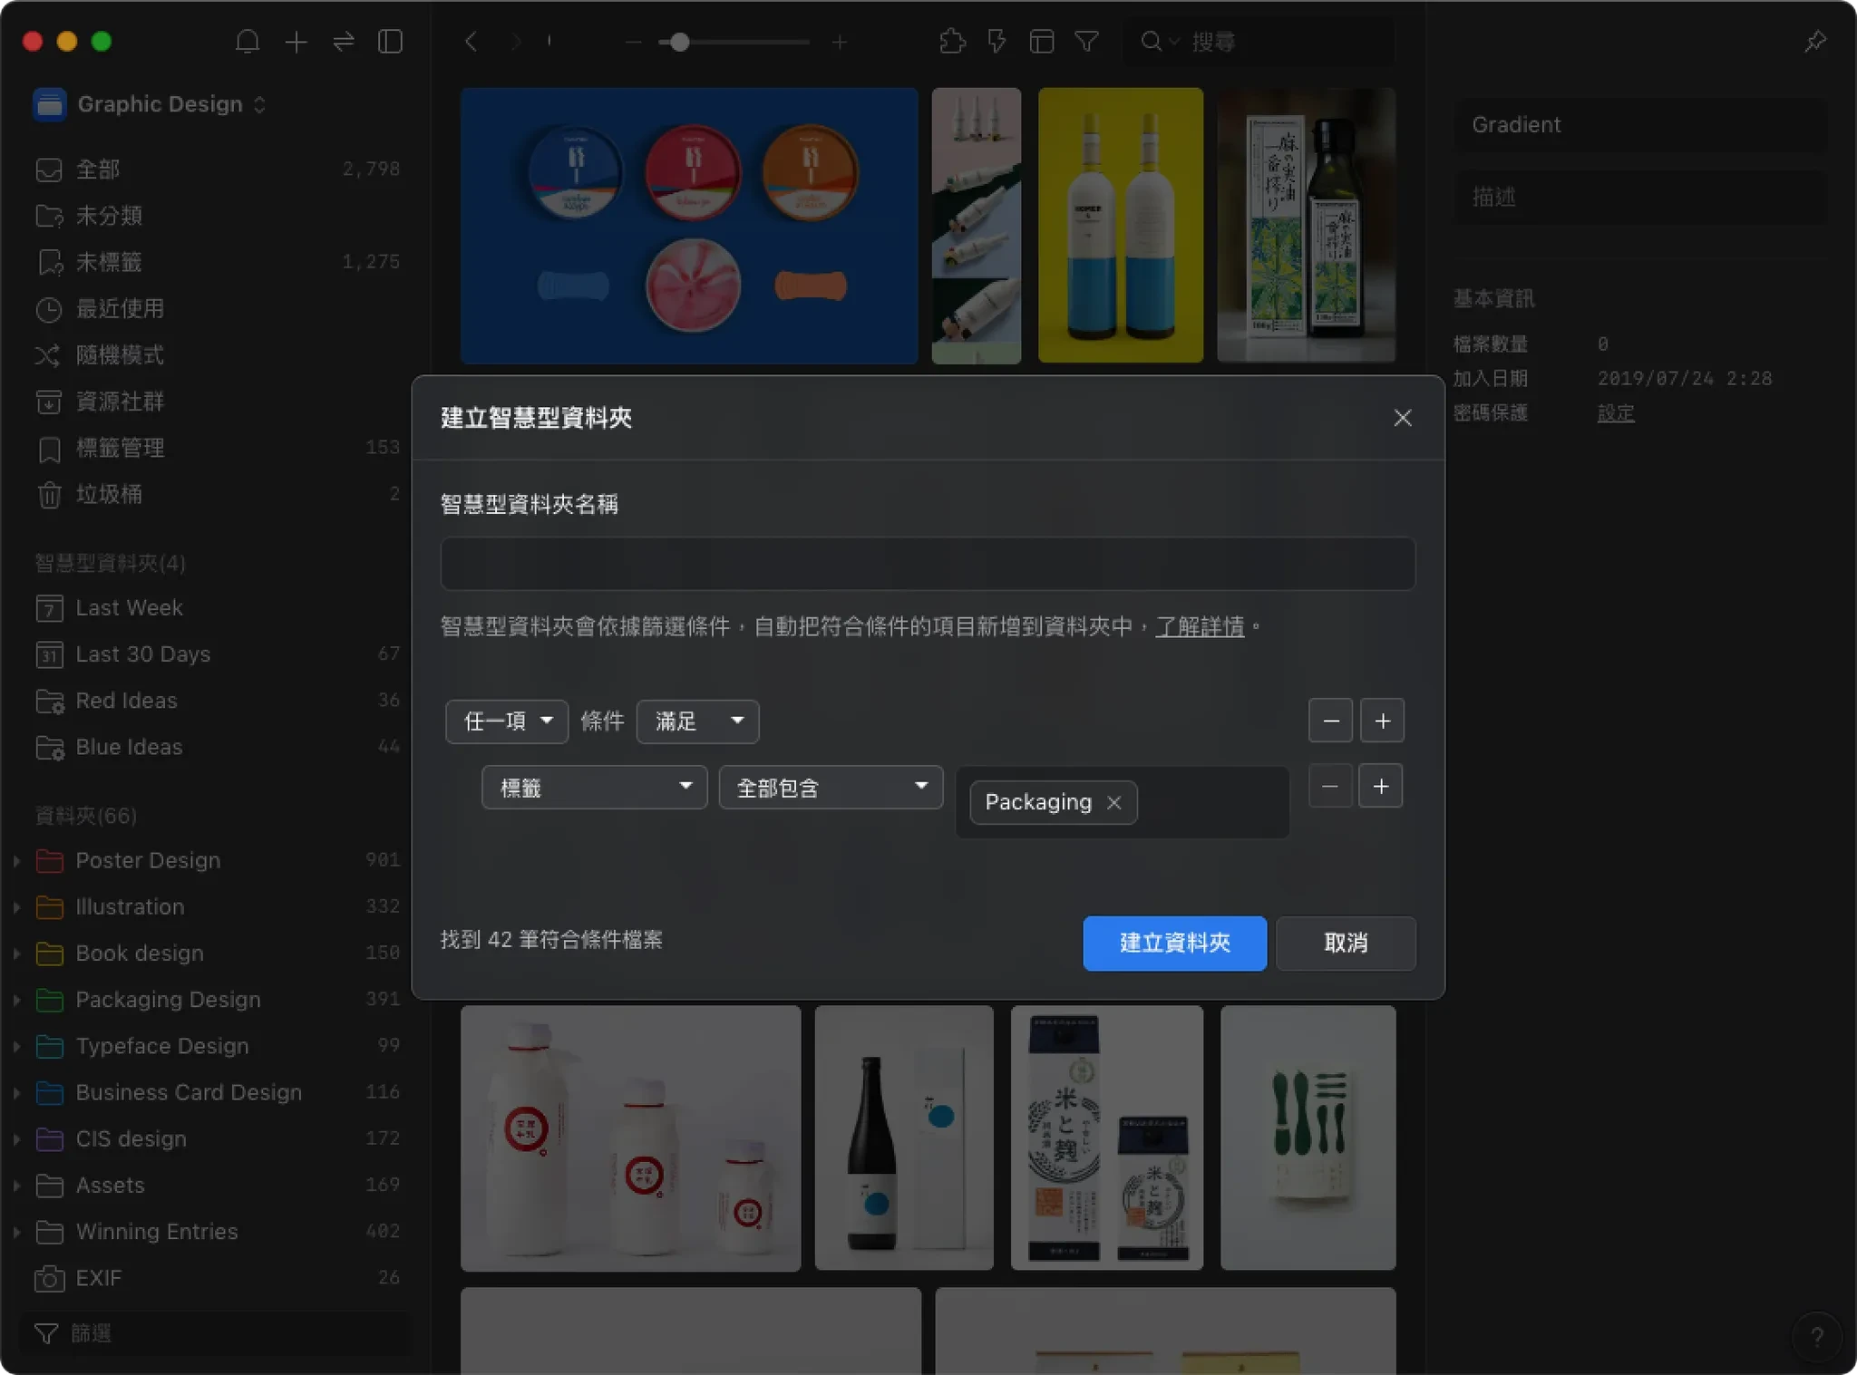Screen dimensions: 1857x1375
Task: Select 未分類 in the sidebar
Action: [x=216, y=216]
